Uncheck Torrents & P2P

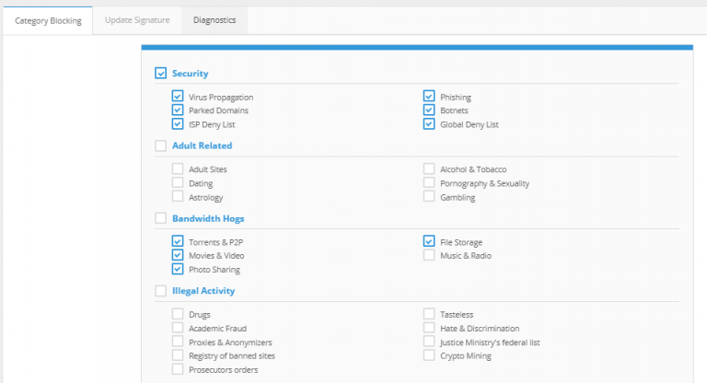tap(178, 241)
